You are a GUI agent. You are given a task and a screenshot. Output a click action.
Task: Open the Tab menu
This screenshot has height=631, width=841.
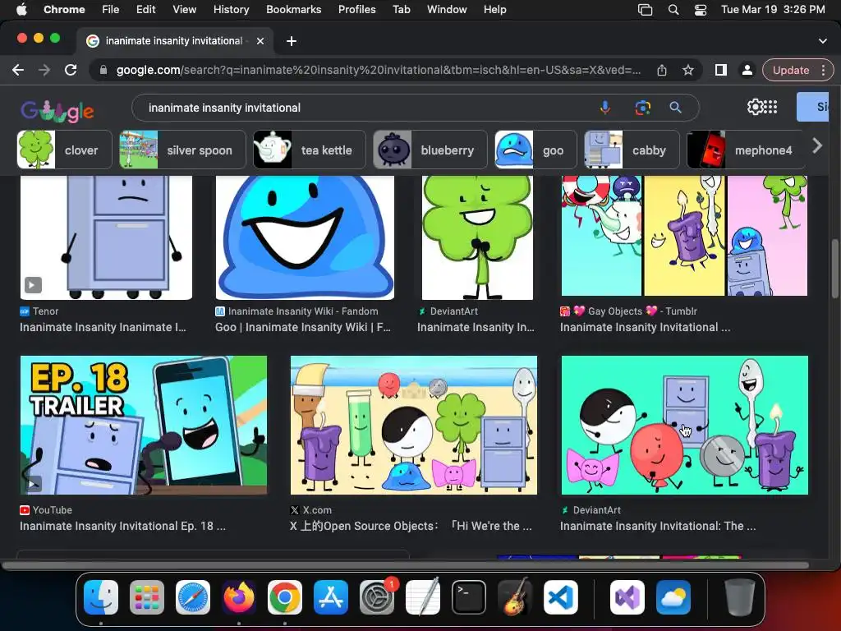pos(401,10)
